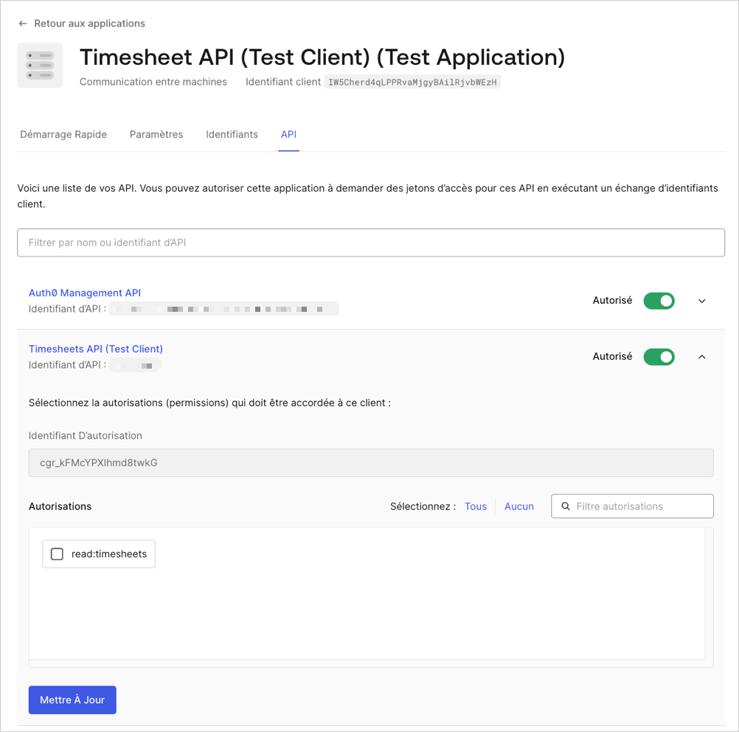
Task: Switch to the Paramètres tab
Action: point(156,135)
